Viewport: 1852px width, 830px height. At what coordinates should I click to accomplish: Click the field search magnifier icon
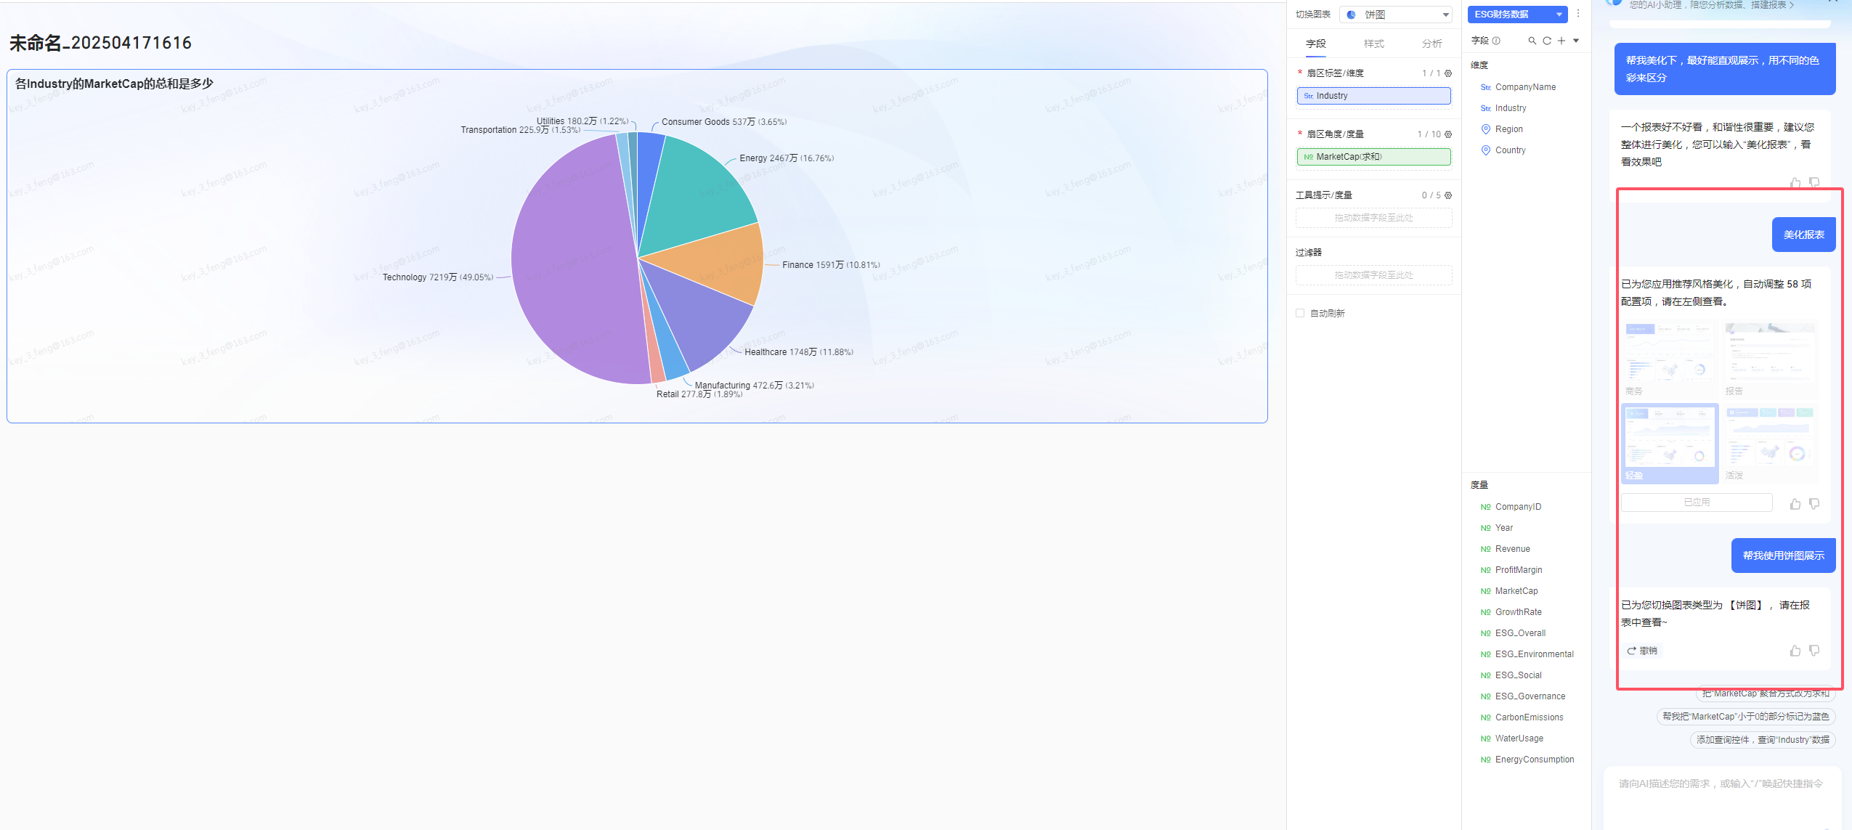point(1532,41)
